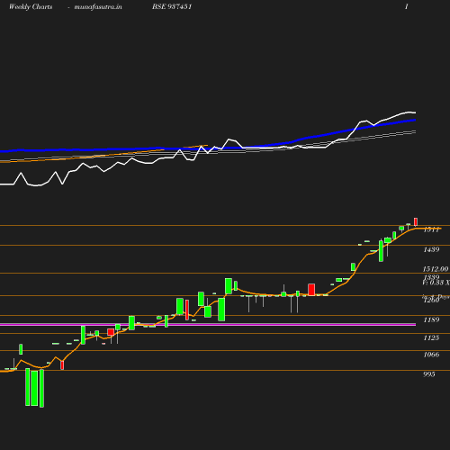Click the red candlestick at the chart's latest week
Screen dimensions: 450x450
[416, 222]
